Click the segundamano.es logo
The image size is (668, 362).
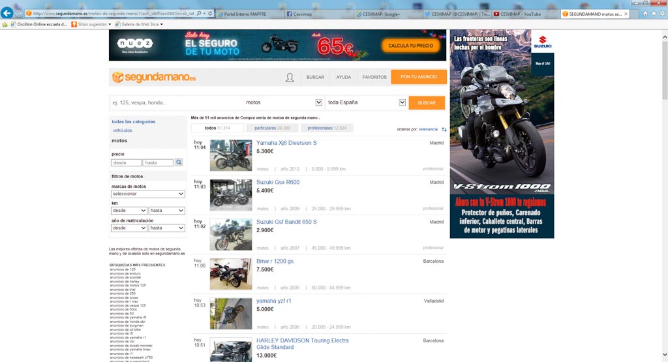point(154,78)
